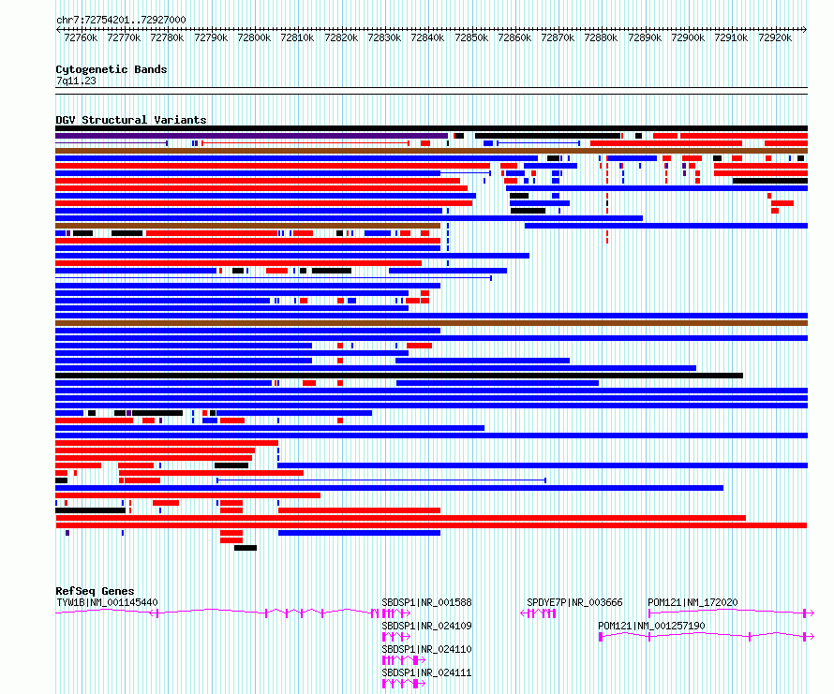Image resolution: width=834 pixels, height=694 pixels.
Task: Recenter on the 72900k ruler label
Action: [688, 37]
